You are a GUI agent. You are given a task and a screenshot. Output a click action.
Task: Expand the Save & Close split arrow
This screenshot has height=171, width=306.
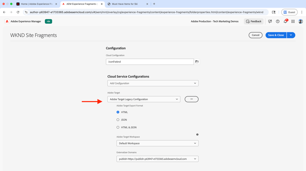[x=291, y=35]
